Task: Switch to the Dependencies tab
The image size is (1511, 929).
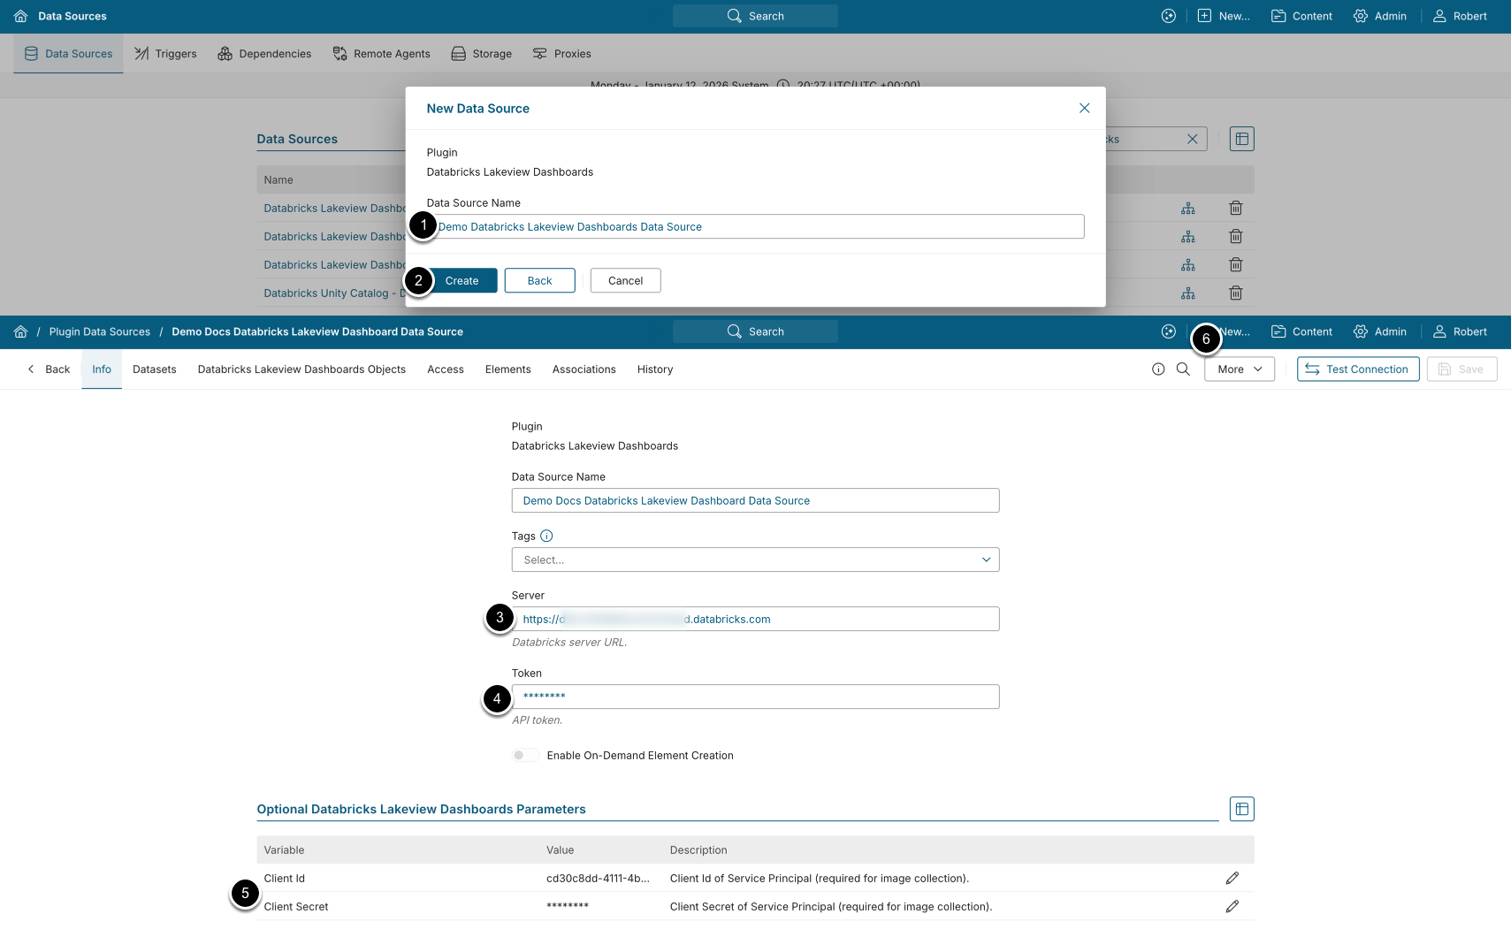Action: [264, 54]
